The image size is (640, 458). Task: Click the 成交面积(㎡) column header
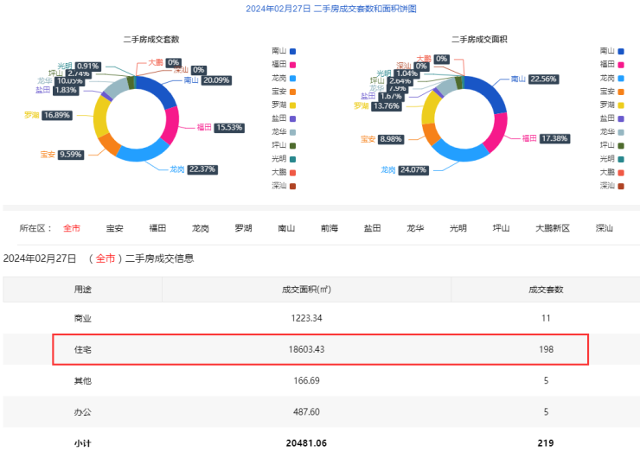click(306, 289)
